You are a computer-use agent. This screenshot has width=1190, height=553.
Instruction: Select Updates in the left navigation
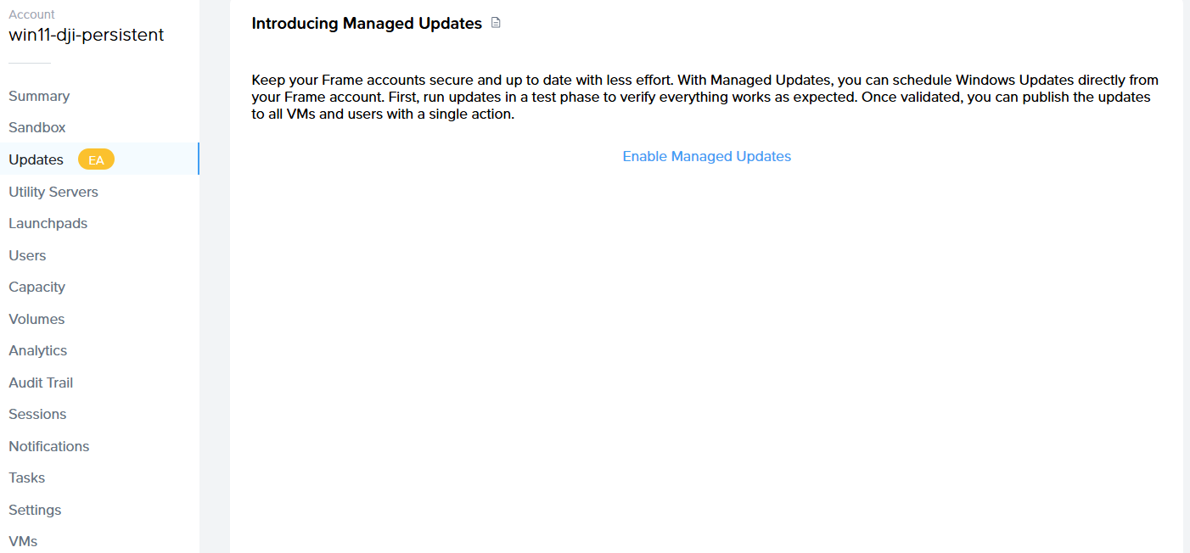point(36,159)
